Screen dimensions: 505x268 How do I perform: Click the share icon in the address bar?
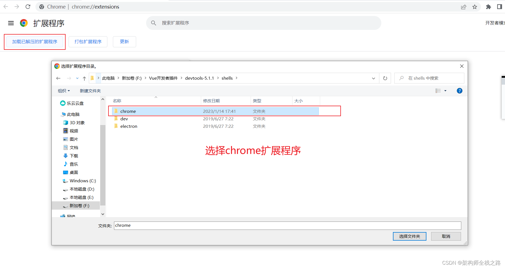pos(464,7)
